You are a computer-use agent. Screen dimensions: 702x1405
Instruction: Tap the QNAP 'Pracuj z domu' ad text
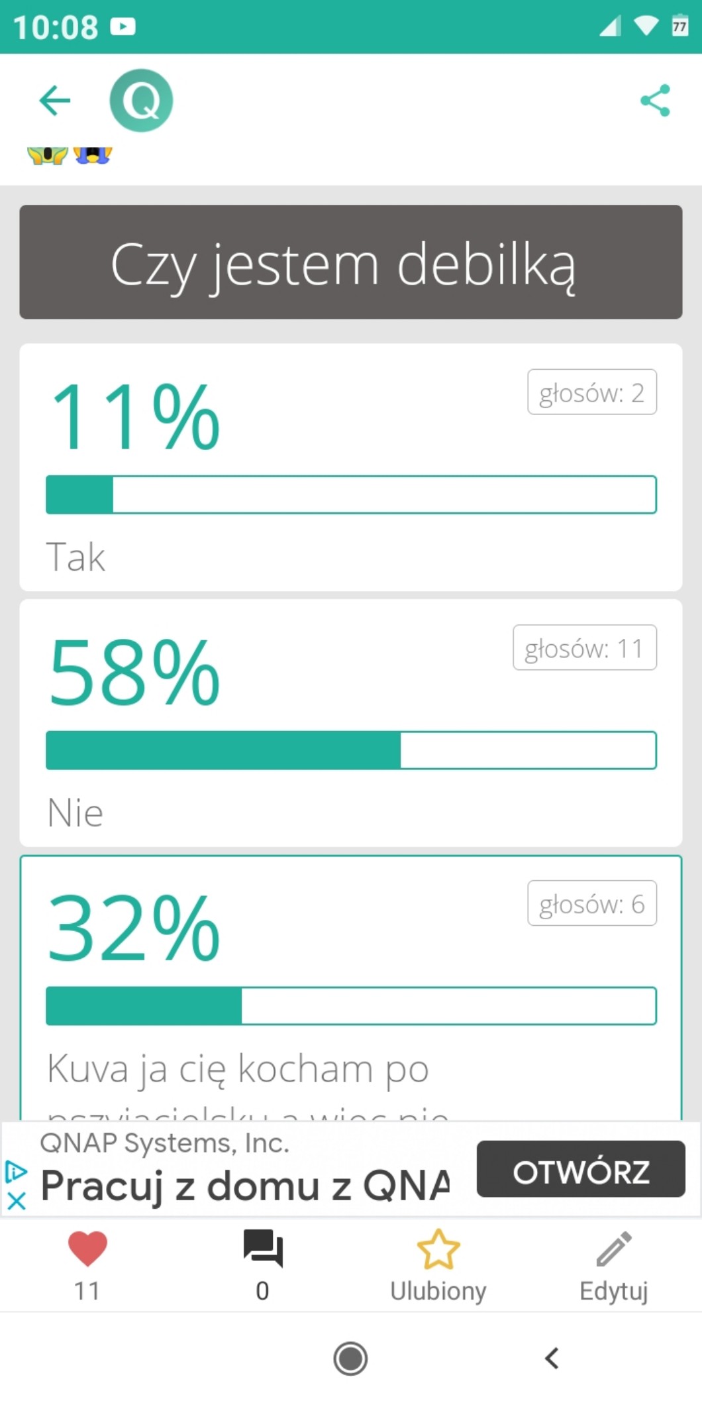click(x=245, y=1185)
